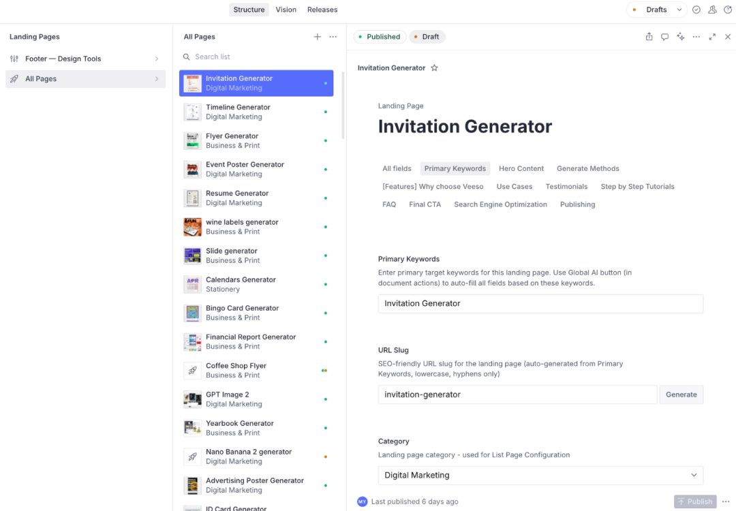Open wine labels generator thumbnail
736x511 pixels.
pos(192,227)
